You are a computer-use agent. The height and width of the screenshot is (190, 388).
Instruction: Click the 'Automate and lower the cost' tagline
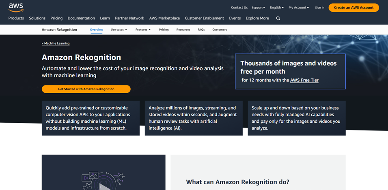click(133, 72)
